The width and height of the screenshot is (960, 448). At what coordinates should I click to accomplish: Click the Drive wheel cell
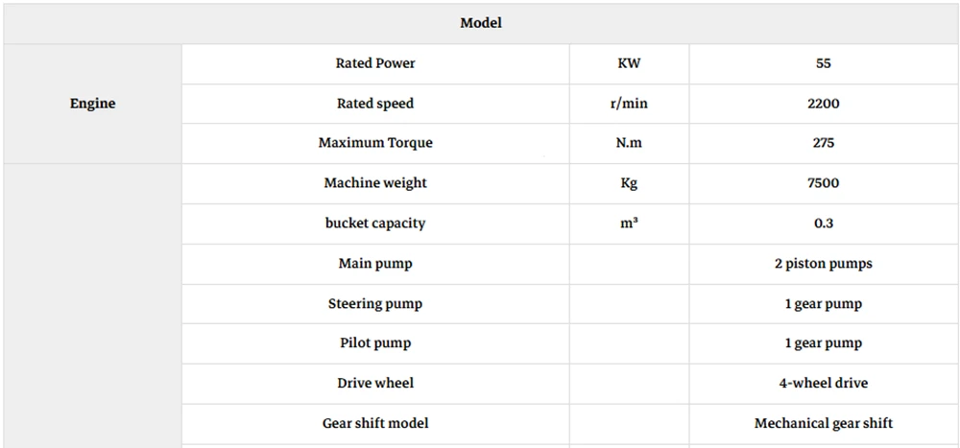point(375,383)
